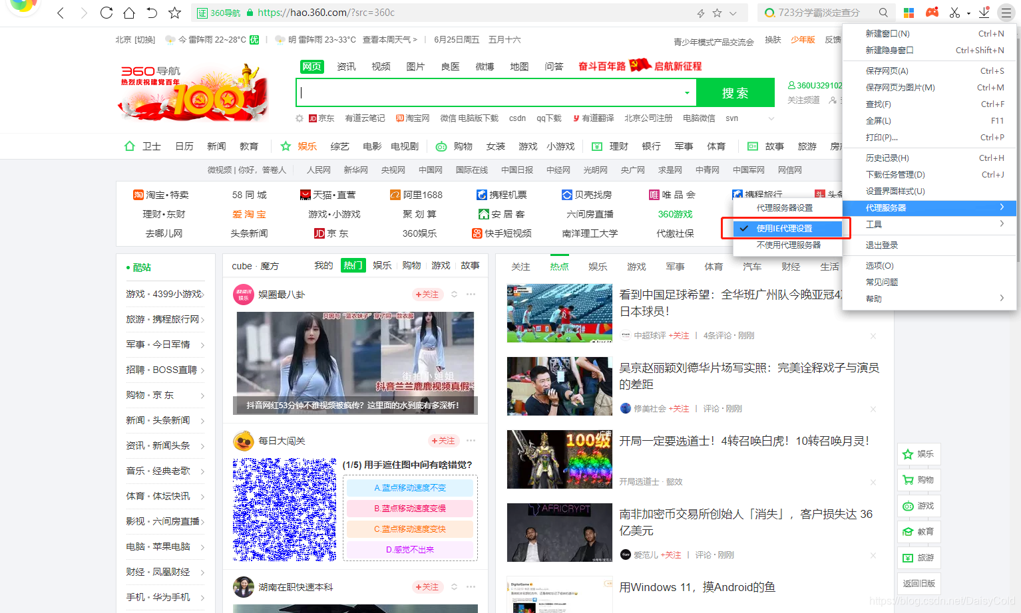Open 查看本周天气 link

[x=390, y=40]
